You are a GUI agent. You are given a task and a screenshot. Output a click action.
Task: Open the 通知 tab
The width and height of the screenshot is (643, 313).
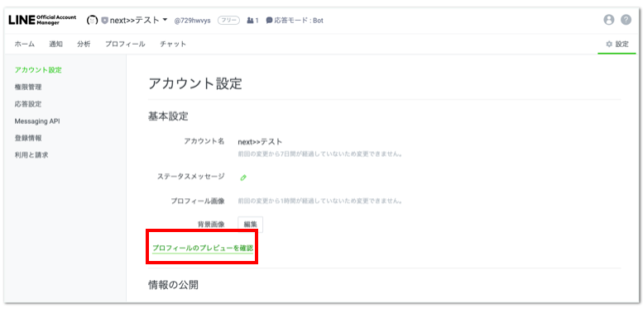55,45
